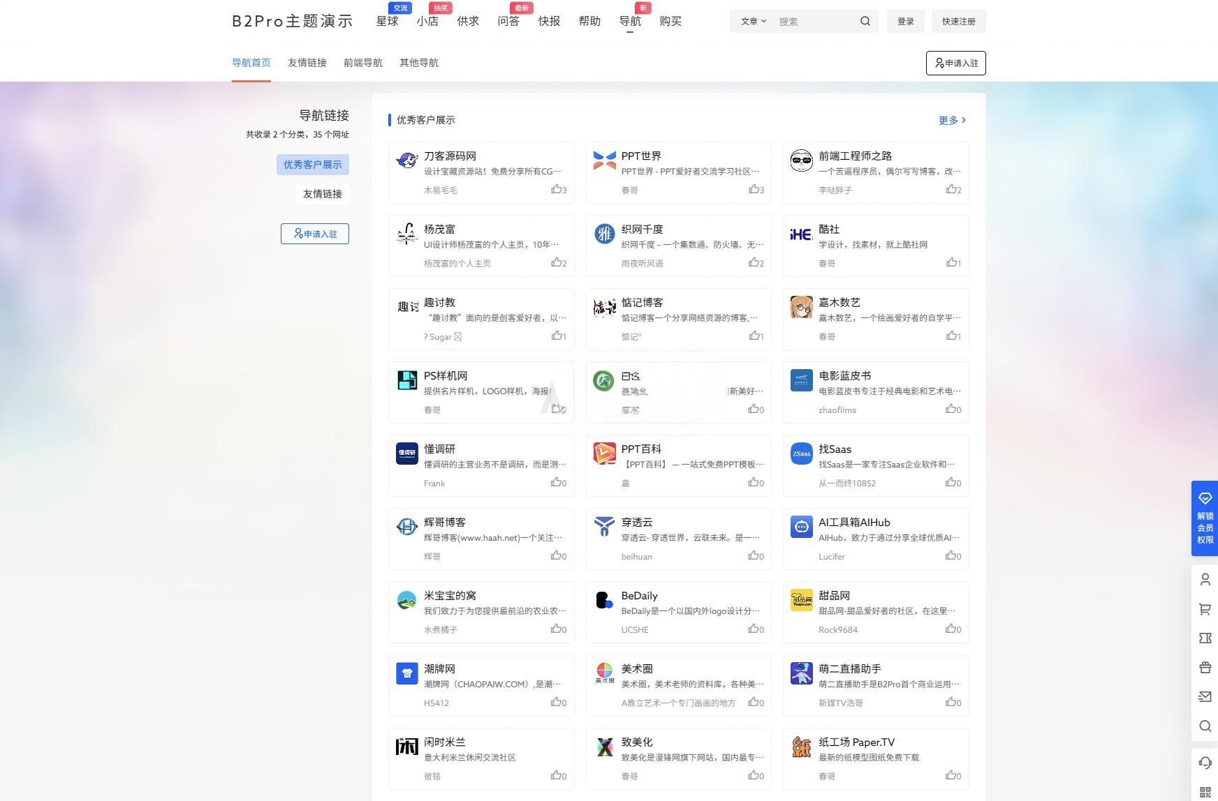Open the 帮助 menu item
This screenshot has width=1218, height=801.
(x=589, y=22)
